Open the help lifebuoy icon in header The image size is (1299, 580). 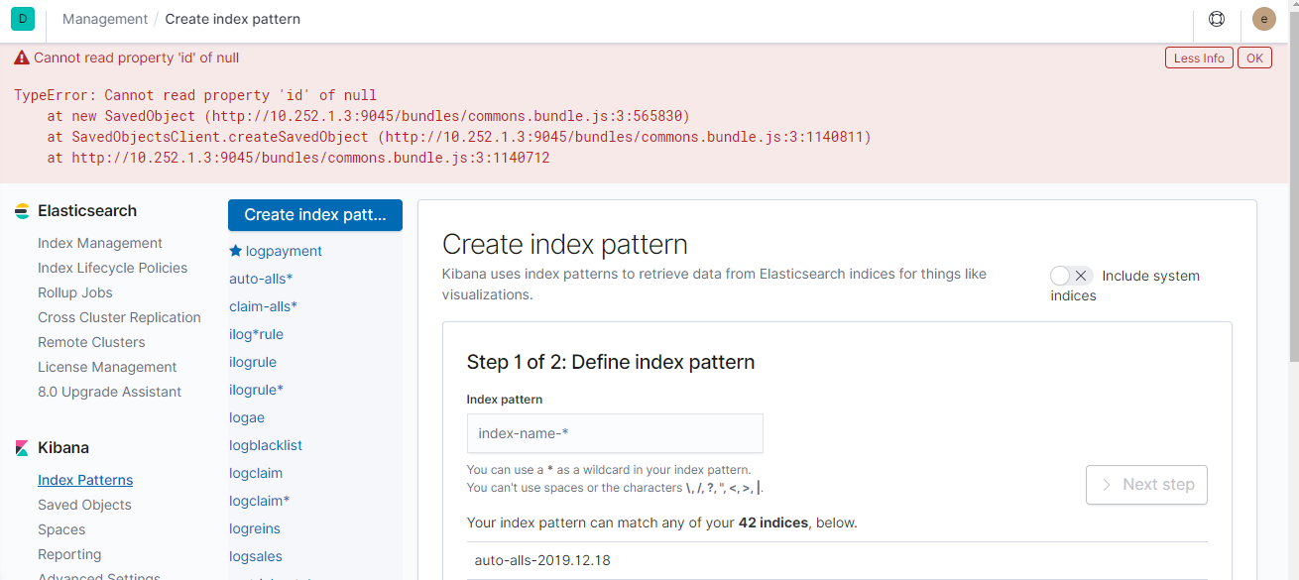click(1217, 19)
